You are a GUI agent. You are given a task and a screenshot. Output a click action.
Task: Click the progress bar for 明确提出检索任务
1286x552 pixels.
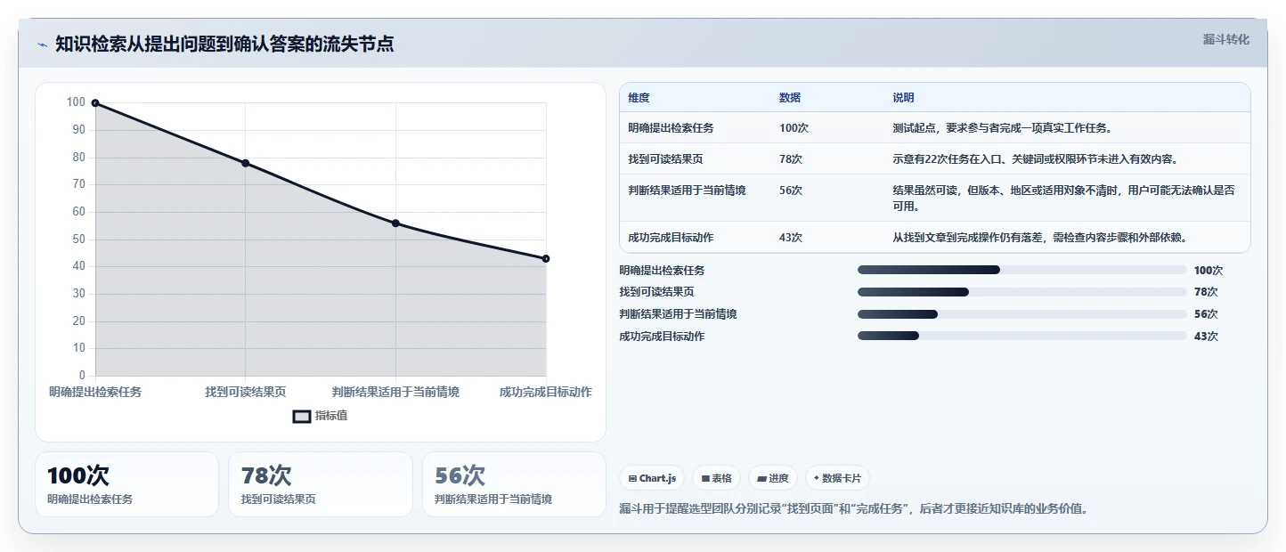(x=1022, y=270)
